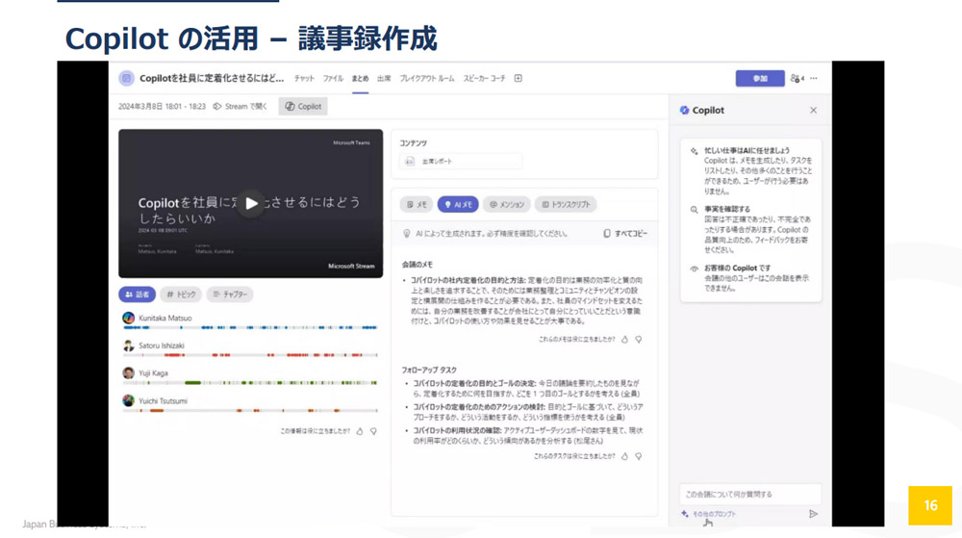
Task: Click the meeting date 2024年3月8日 18:01 - 18:23
Action: pyautogui.click(x=162, y=106)
